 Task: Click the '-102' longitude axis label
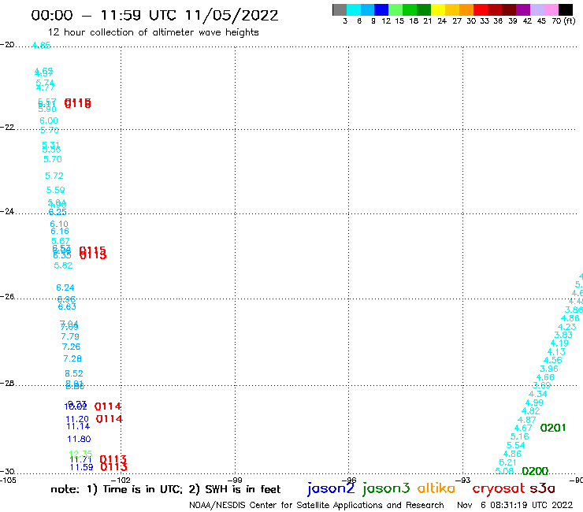pyautogui.click(x=121, y=480)
